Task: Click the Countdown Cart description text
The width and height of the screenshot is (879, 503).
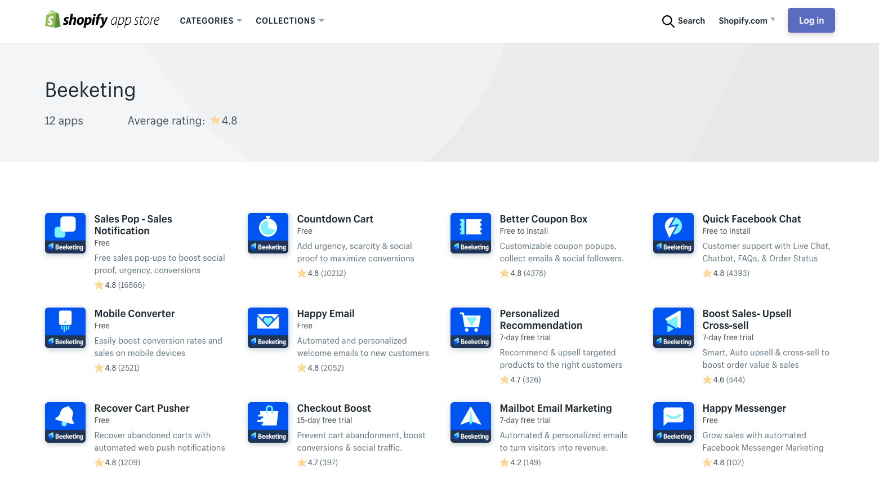Action: tap(356, 252)
